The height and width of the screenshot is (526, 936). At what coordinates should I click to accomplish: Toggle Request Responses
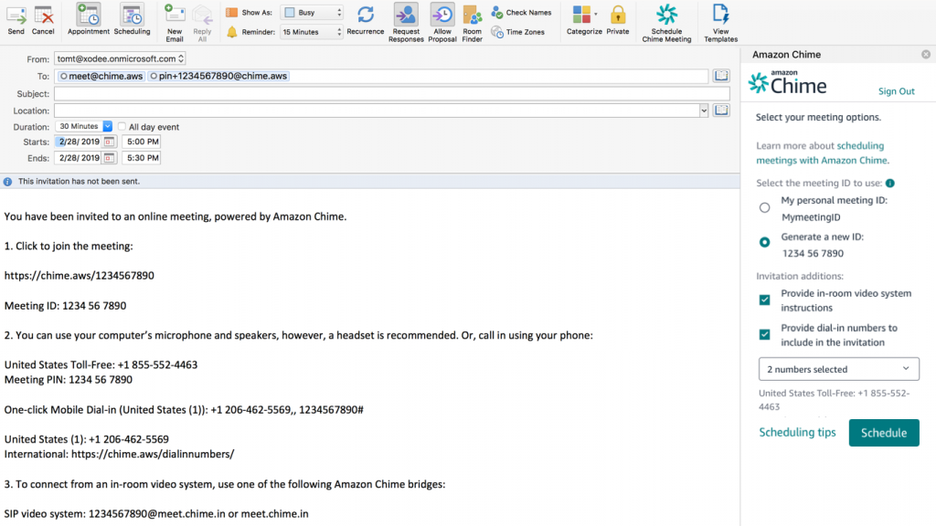(406, 23)
